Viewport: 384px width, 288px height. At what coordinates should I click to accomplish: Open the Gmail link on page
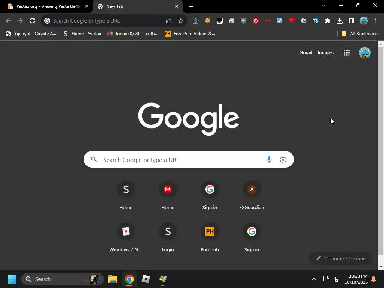(306, 52)
